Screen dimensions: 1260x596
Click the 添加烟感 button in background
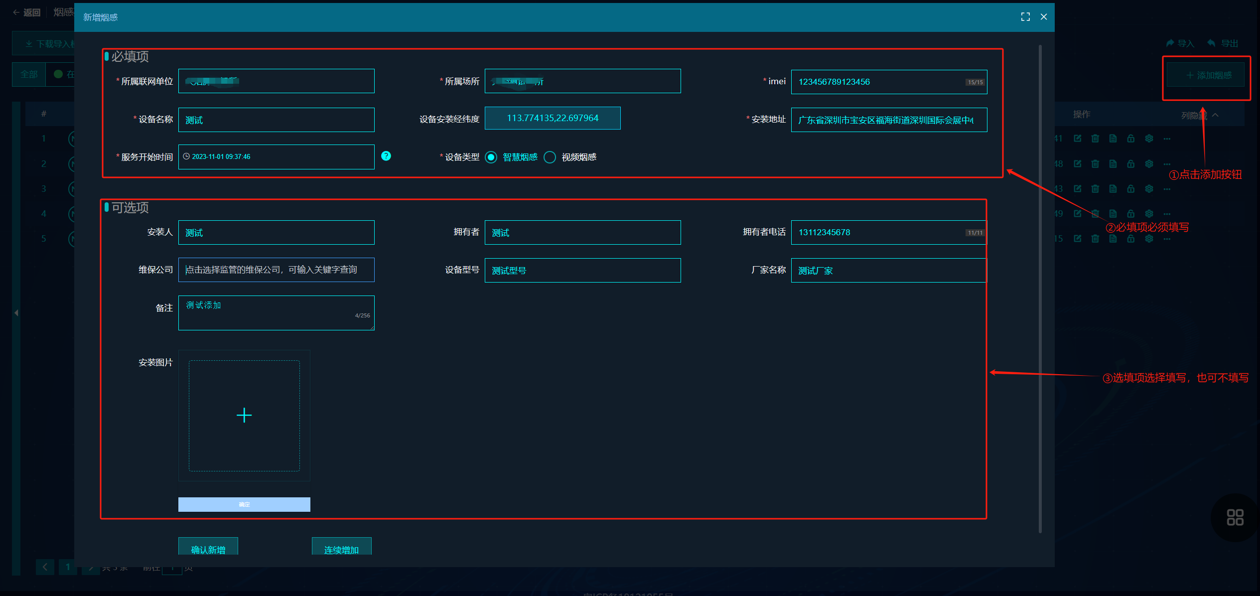pos(1206,75)
